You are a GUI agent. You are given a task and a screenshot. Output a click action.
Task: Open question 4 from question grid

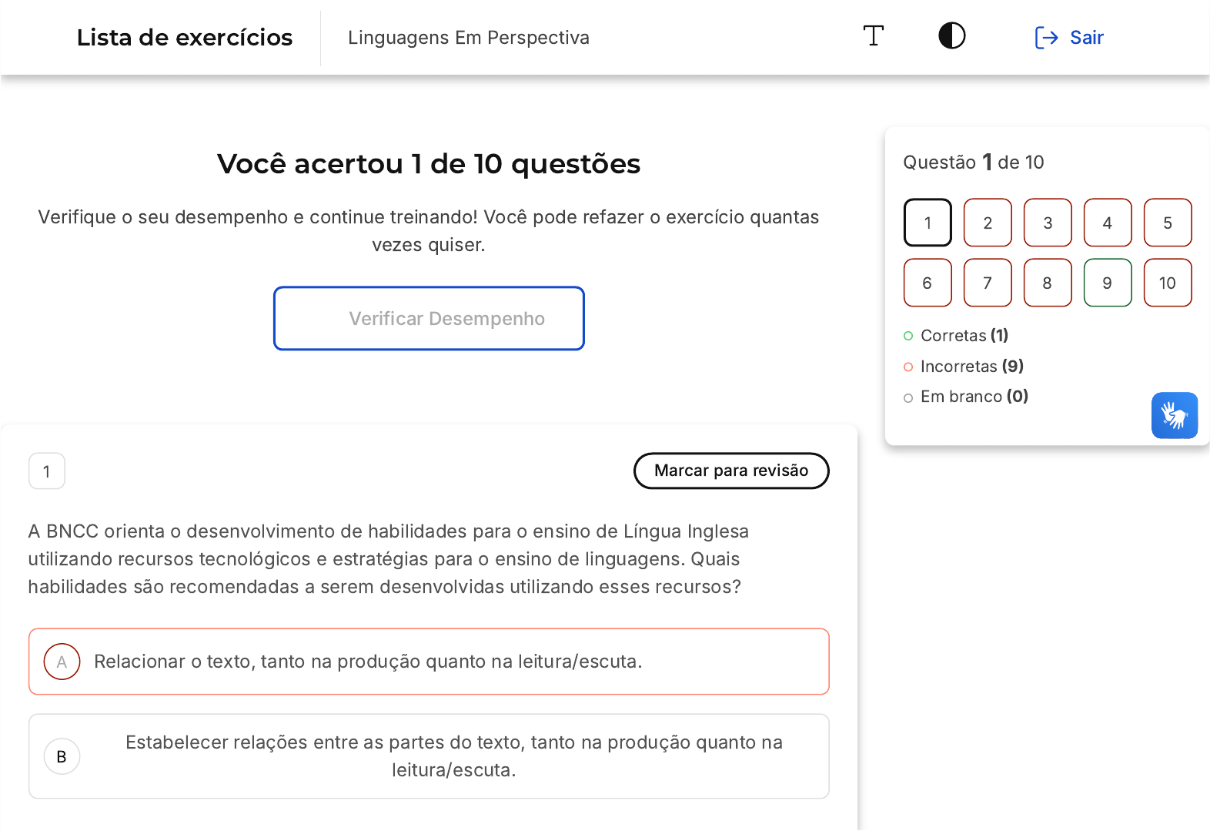click(1108, 223)
